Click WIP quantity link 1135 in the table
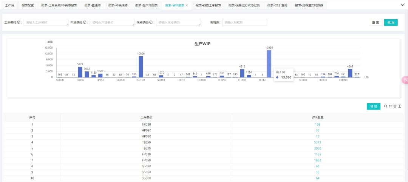Viewport: 408px width, 182px height. (317, 154)
